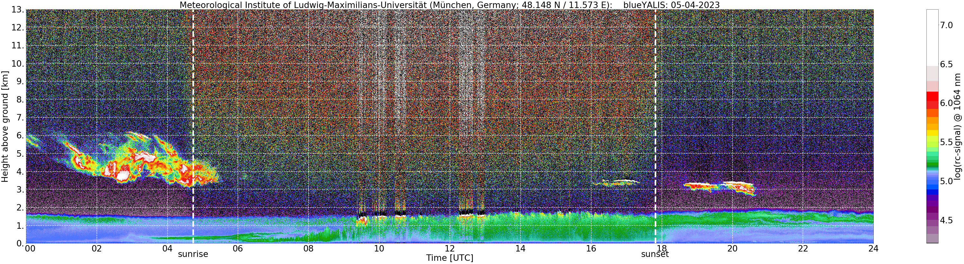Click the white top segment of the colorbar

[x=932, y=38]
